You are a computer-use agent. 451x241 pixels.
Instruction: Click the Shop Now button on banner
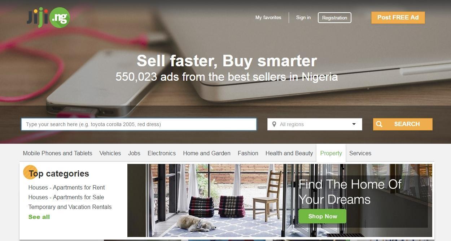[x=323, y=217]
